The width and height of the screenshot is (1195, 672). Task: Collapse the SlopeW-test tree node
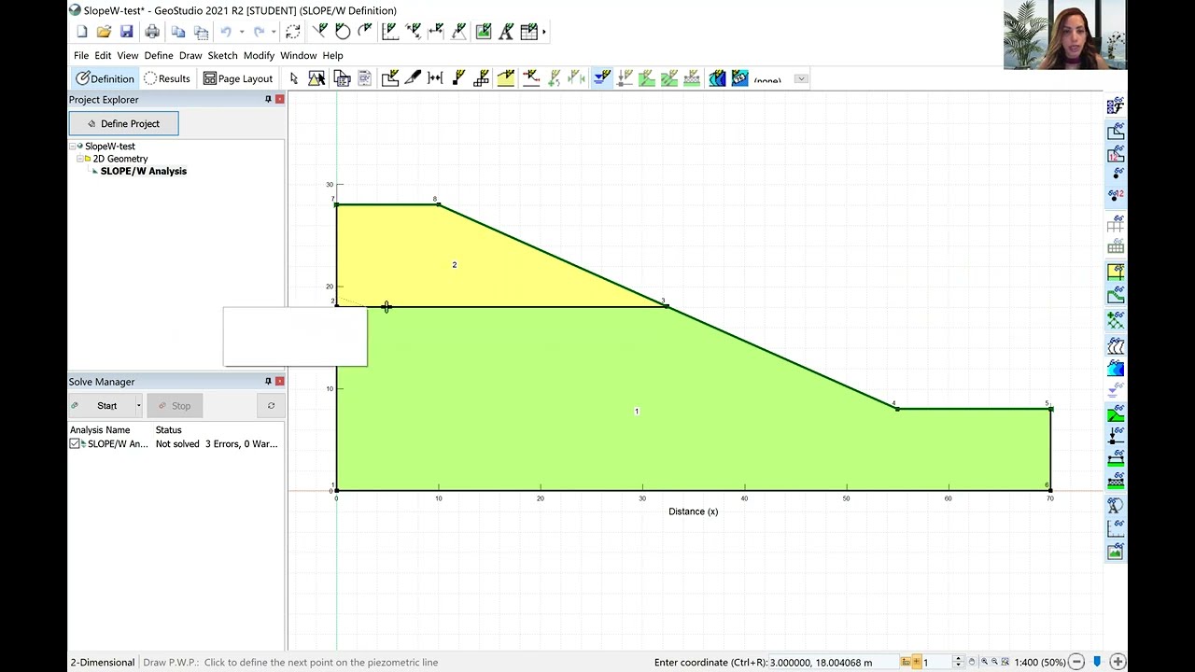click(73, 147)
